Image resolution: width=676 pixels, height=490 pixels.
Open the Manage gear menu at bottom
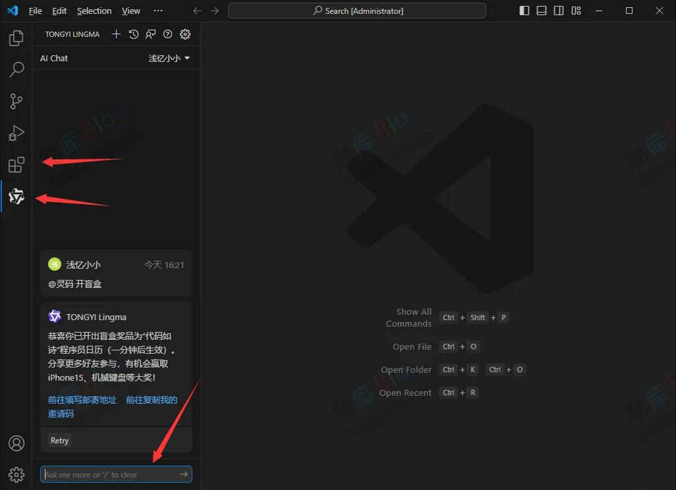[x=16, y=474]
